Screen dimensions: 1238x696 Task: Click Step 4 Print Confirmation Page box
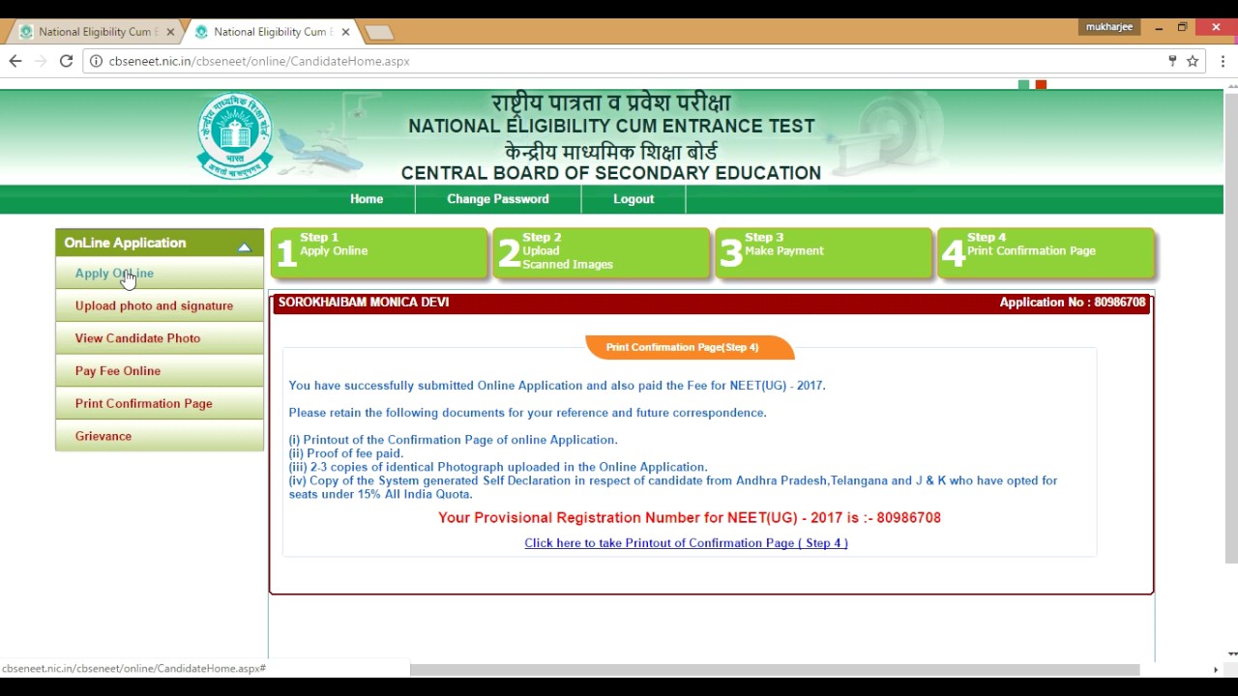click(x=1046, y=253)
